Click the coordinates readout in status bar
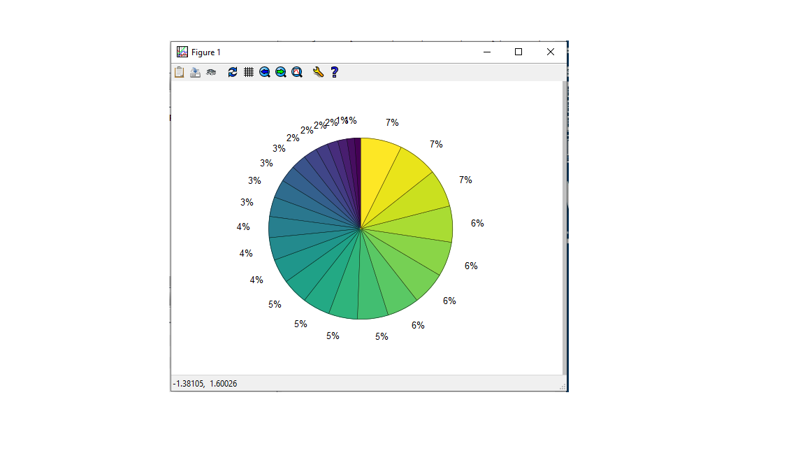Image resolution: width=805 pixels, height=453 pixels. (205, 384)
